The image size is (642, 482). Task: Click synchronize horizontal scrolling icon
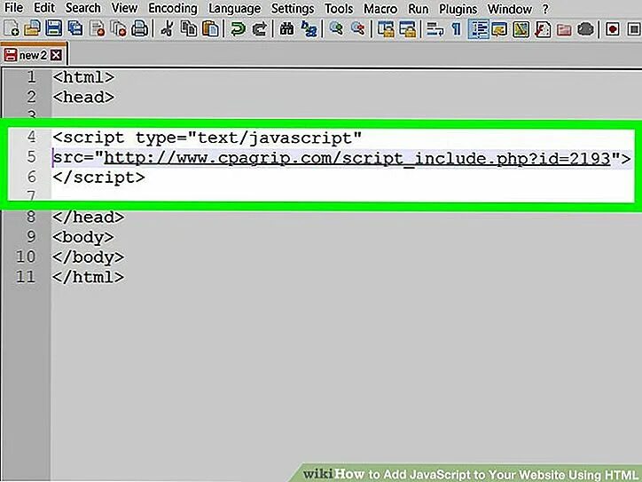pyautogui.click(x=407, y=29)
